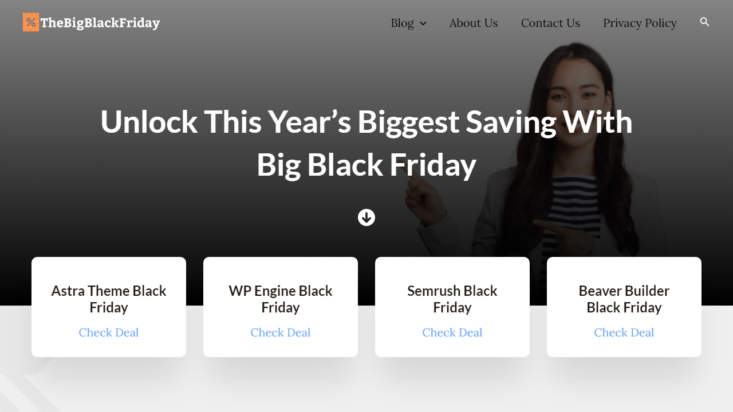
Task: Click the downward scroll arrow icon
Action: (366, 217)
